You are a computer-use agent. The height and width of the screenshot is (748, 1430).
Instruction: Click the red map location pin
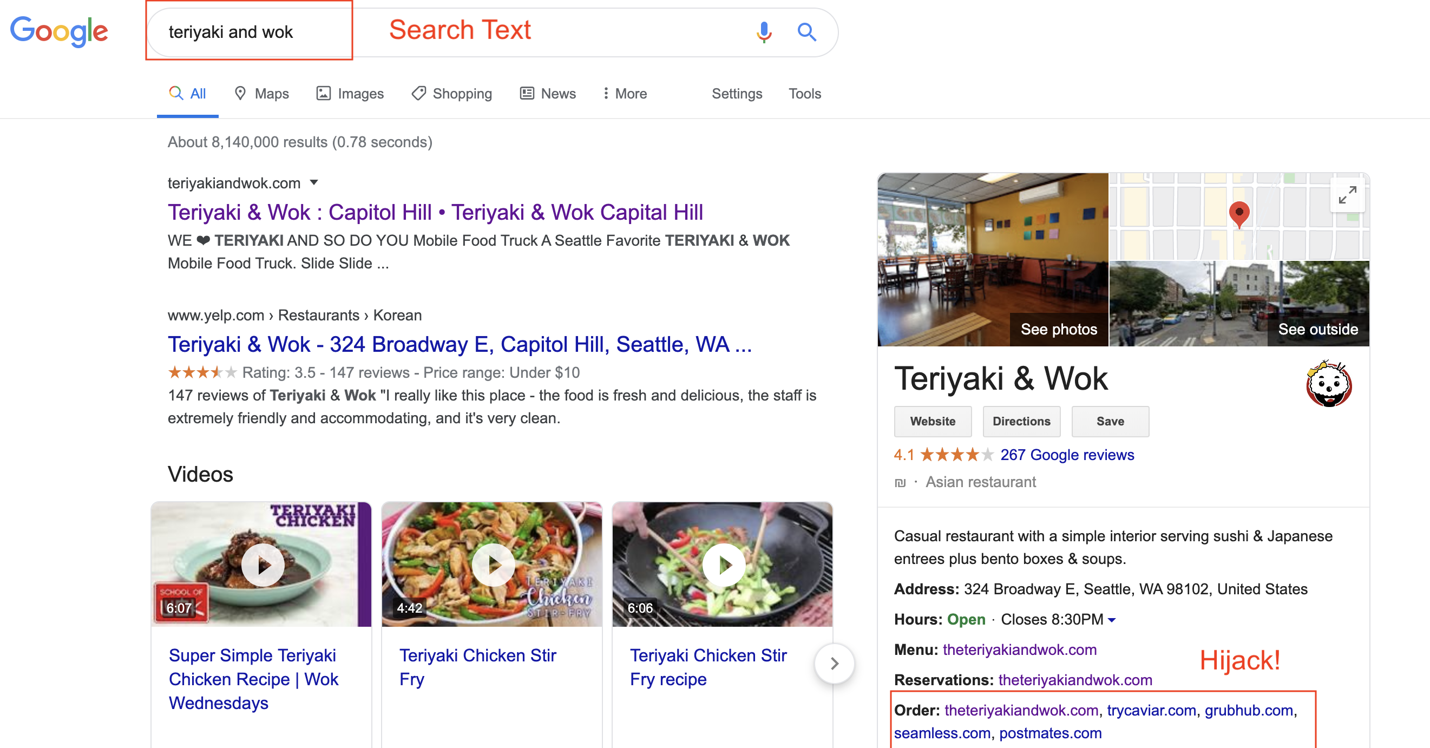click(x=1238, y=214)
